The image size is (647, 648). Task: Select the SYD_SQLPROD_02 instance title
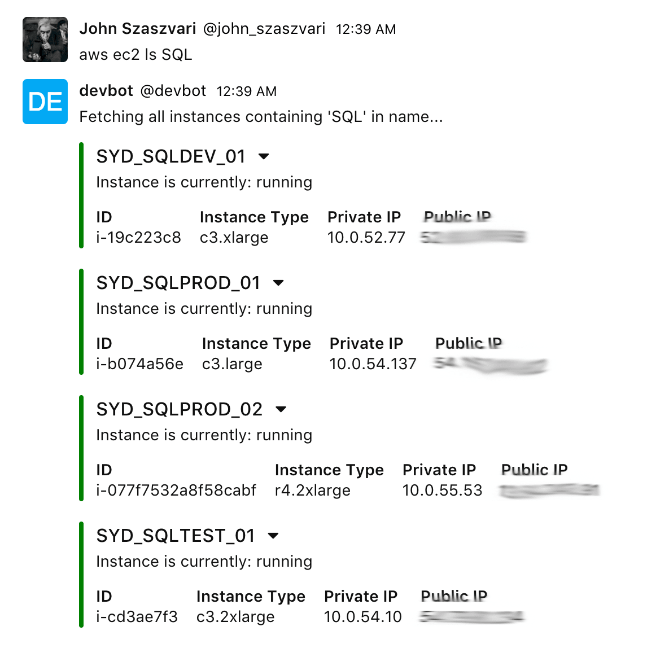pos(180,410)
